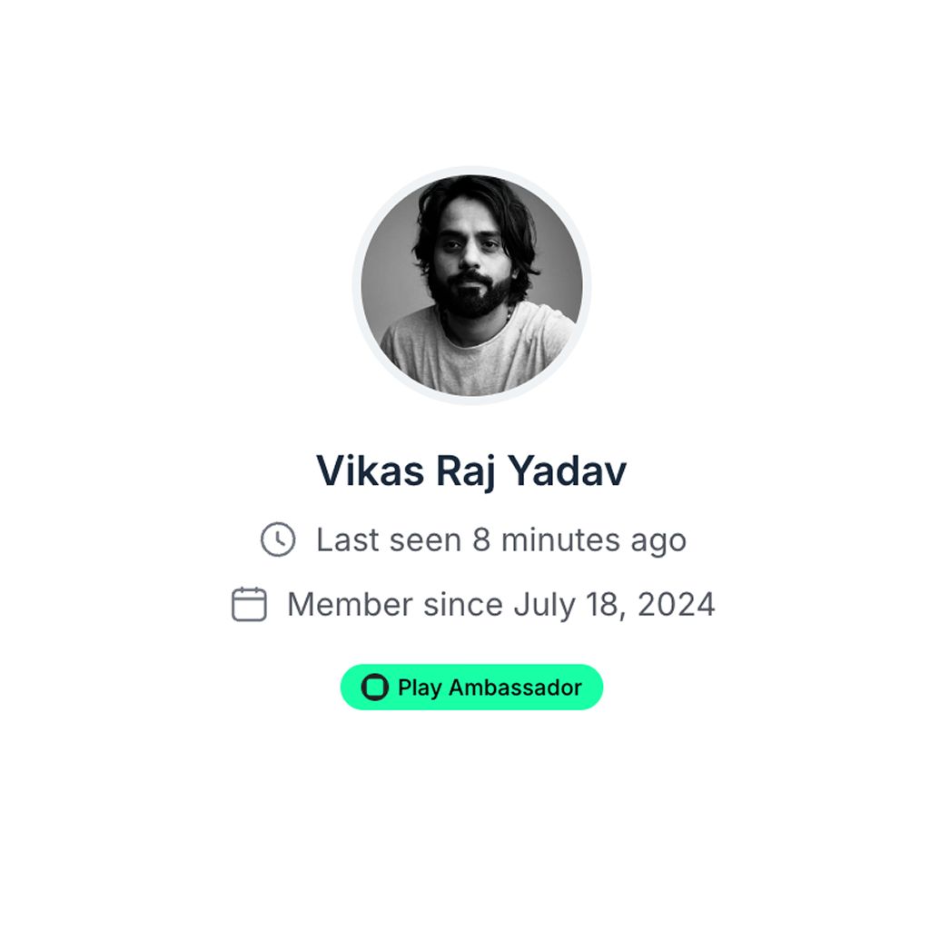The width and height of the screenshot is (930, 930).
Task: Click the clock icon beside Last seen
Action: click(278, 539)
